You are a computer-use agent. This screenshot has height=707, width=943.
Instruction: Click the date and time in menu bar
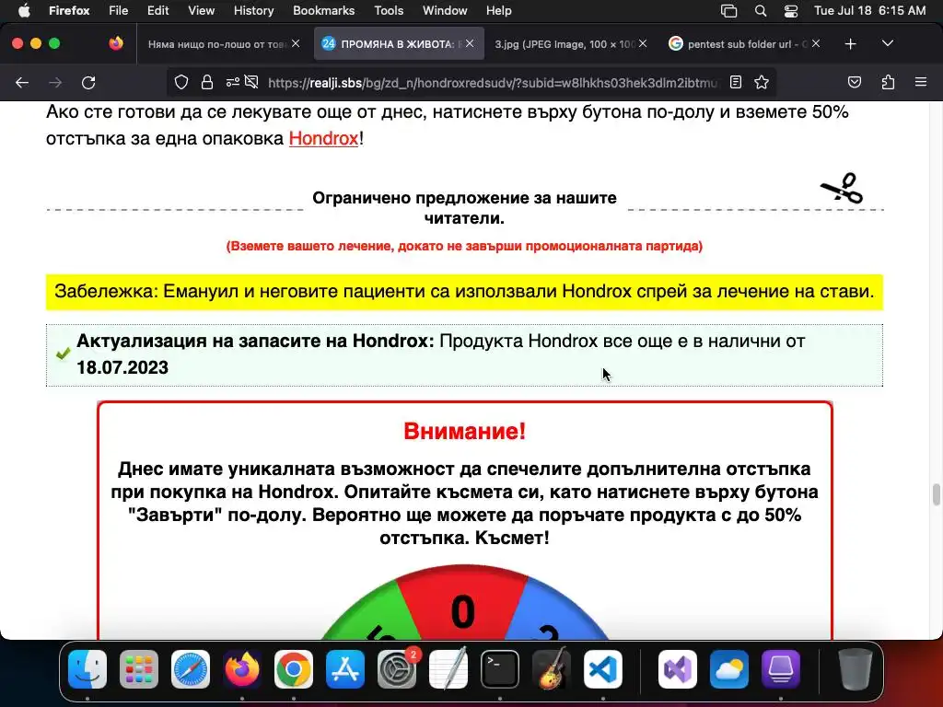tap(869, 11)
